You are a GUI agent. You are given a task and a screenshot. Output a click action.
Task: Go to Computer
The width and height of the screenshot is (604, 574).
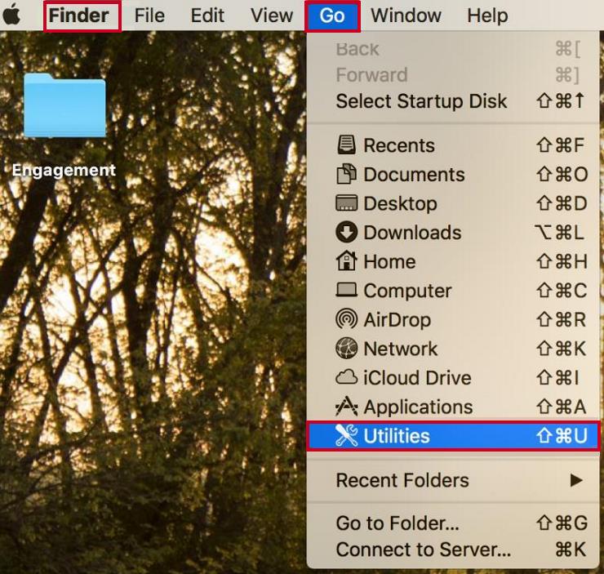(x=453, y=291)
